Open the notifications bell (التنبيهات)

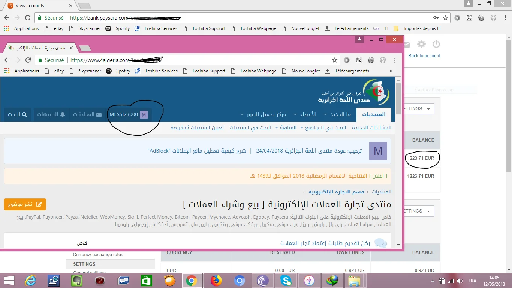click(51, 114)
